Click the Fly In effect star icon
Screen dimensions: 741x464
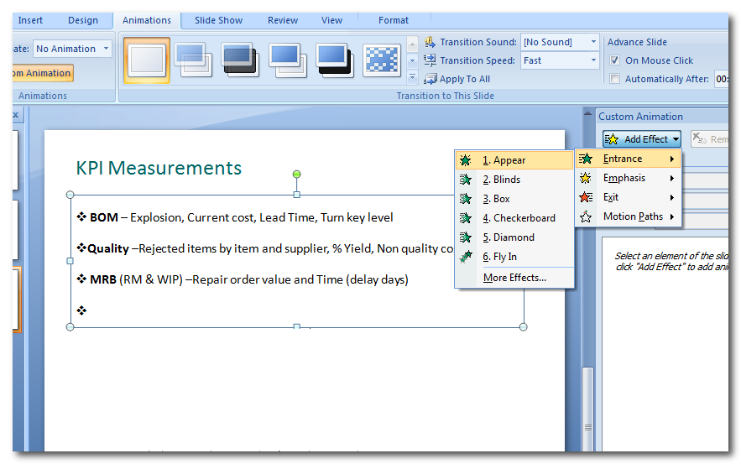[466, 257]
